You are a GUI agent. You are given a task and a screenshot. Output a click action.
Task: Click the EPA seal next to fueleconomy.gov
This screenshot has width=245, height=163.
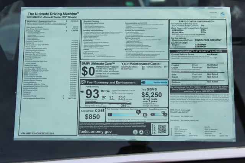click(135, 132)
